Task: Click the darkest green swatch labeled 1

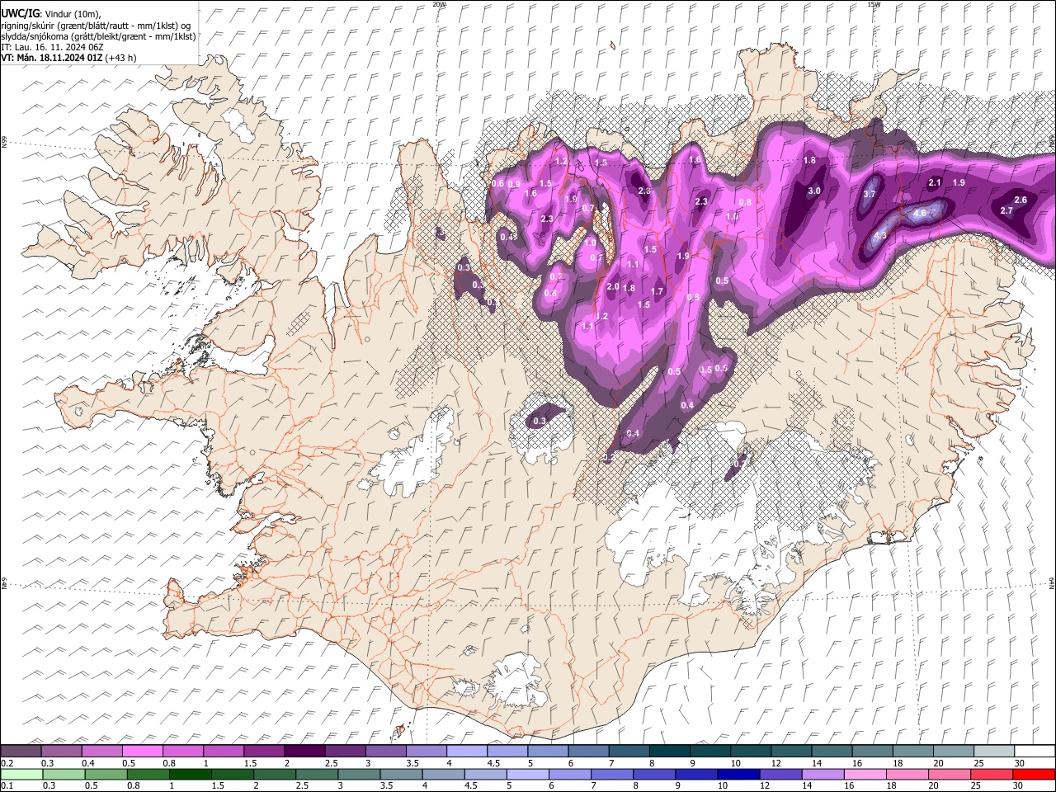Action: (191, 774)
